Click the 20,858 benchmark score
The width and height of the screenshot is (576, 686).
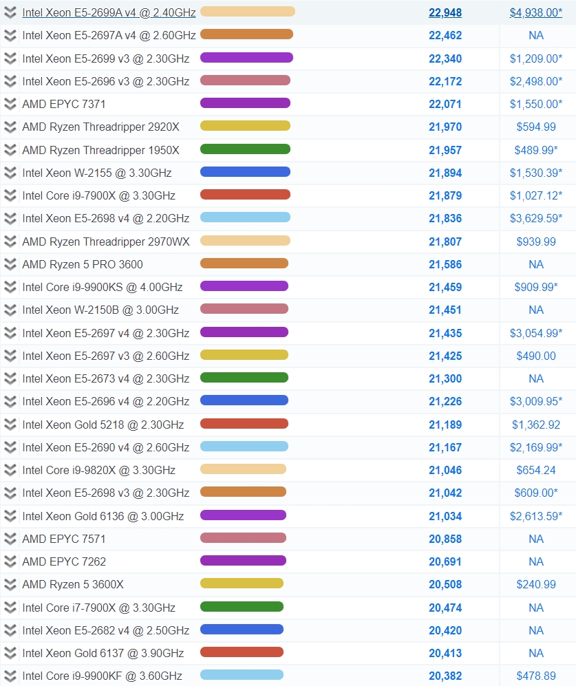coord(445,539)
